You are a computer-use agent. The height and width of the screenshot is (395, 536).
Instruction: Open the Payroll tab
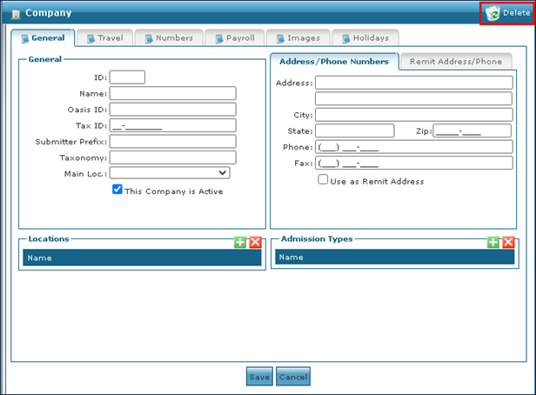[x=234, y=38]
